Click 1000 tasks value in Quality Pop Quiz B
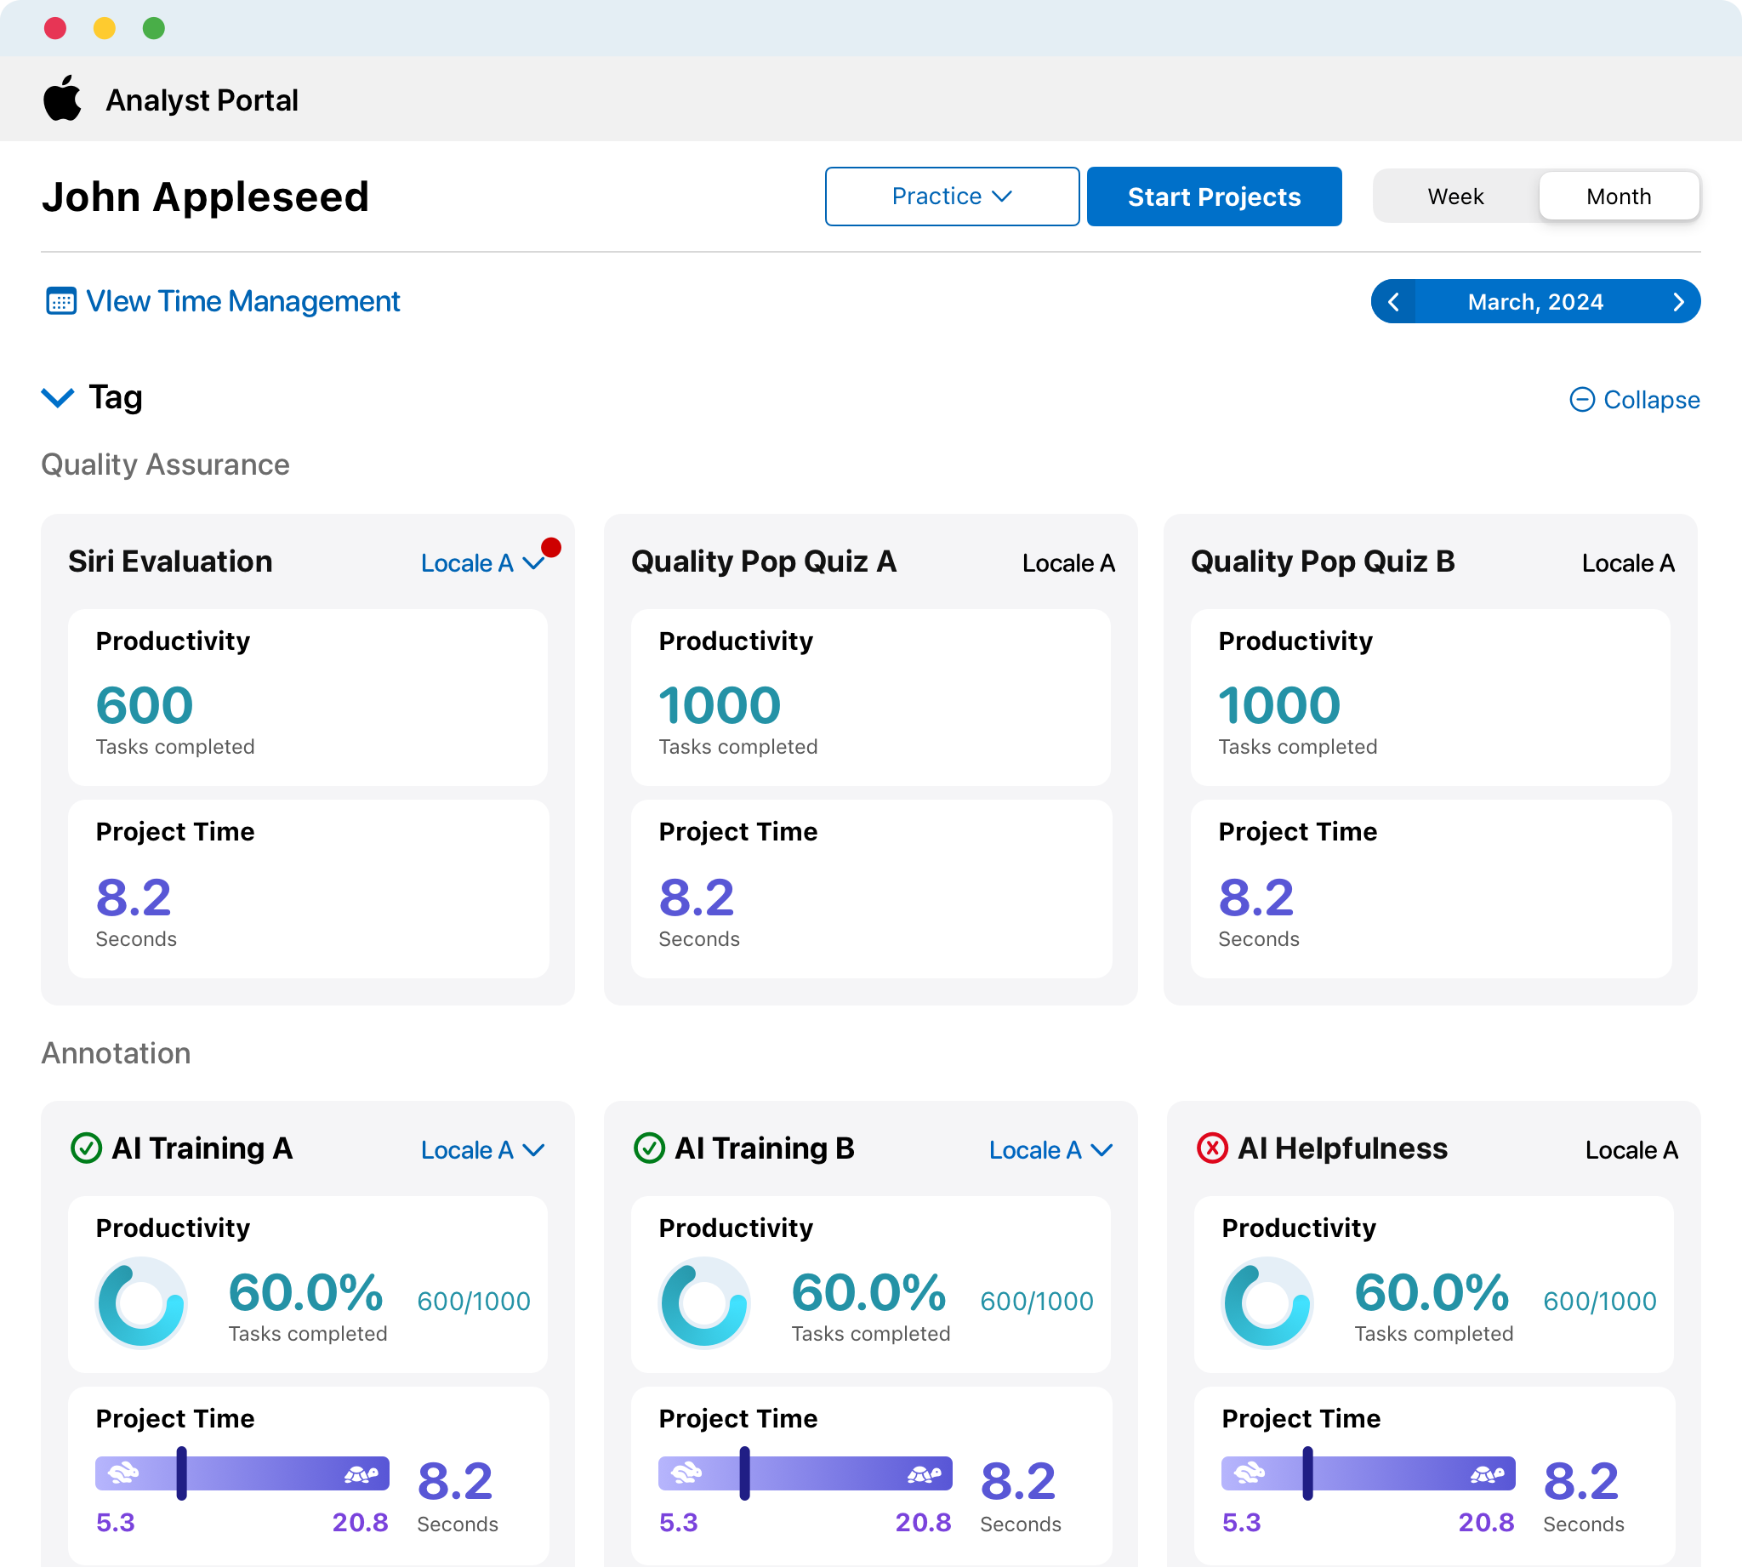Image resolution: width=1742 pixels, height=1567 pixels. click(x=1279, y=705)
